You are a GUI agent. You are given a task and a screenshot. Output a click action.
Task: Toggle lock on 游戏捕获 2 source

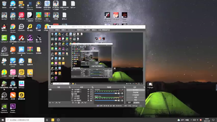(x=91, y=89)
